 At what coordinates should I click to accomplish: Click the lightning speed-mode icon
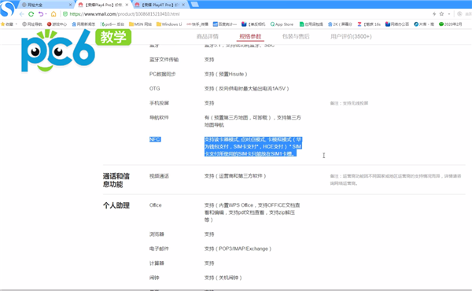pyautogui.click(x=434, y=14)
